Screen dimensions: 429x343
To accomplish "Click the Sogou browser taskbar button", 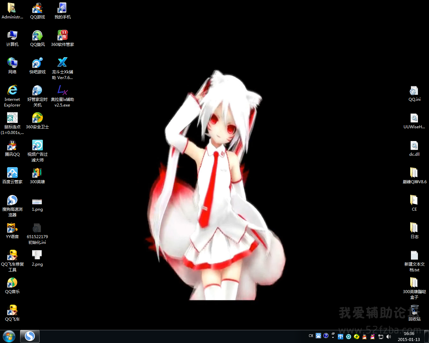I will pos(30,336).
